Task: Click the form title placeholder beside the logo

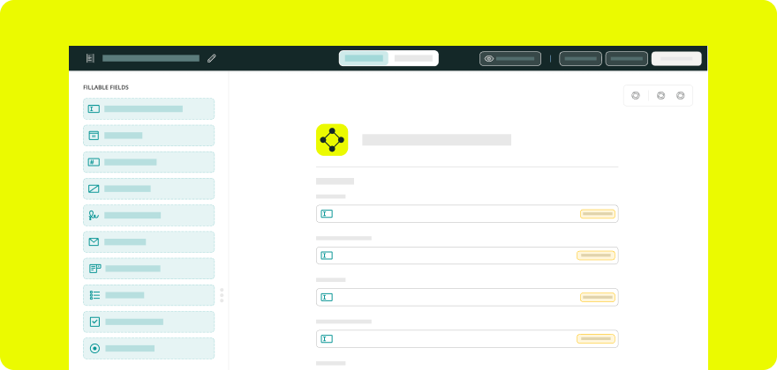Action: [x=436, y=140]
